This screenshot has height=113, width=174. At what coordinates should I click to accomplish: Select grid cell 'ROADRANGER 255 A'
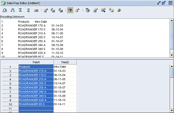coord(36,87)
